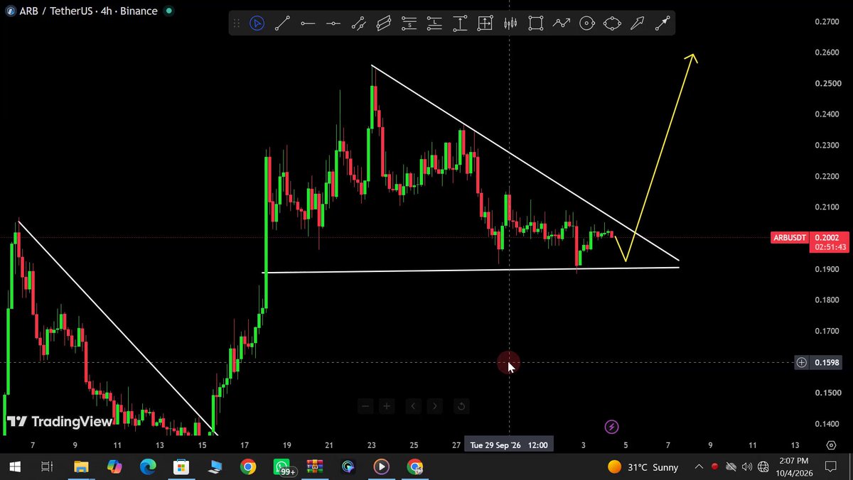853x480 pixels.
Task: Reset the chart view
Action: tap(461, 406)
